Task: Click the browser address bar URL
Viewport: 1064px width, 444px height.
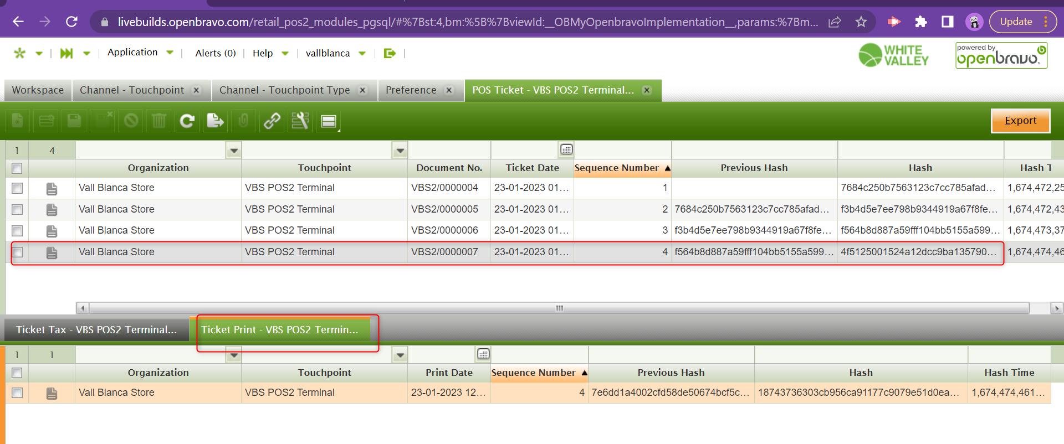Action: [x=468, y=22]
